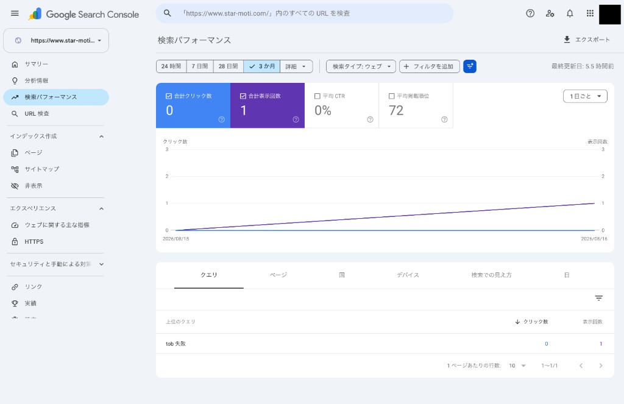624x404 pixels.
Task: Open 非表示 removals page
Action: point(56,185)
